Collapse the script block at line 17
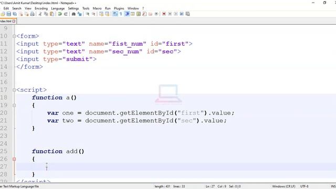Viewport: 336px width, 189px height. coord(14,90)
